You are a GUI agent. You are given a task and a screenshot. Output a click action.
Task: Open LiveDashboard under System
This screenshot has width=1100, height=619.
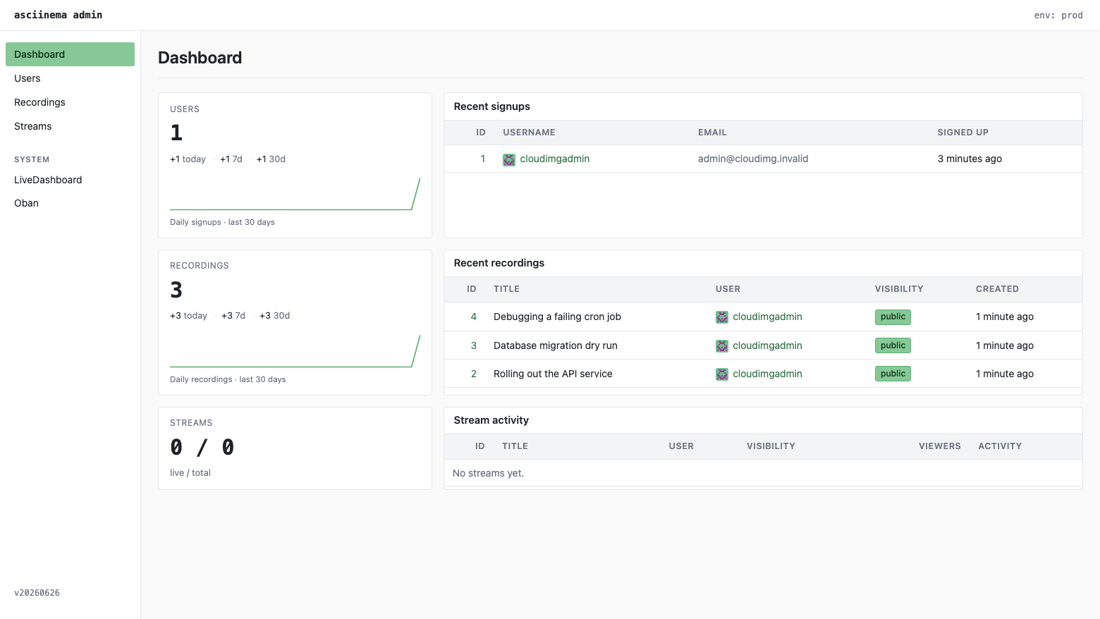[x=70, y=180]
